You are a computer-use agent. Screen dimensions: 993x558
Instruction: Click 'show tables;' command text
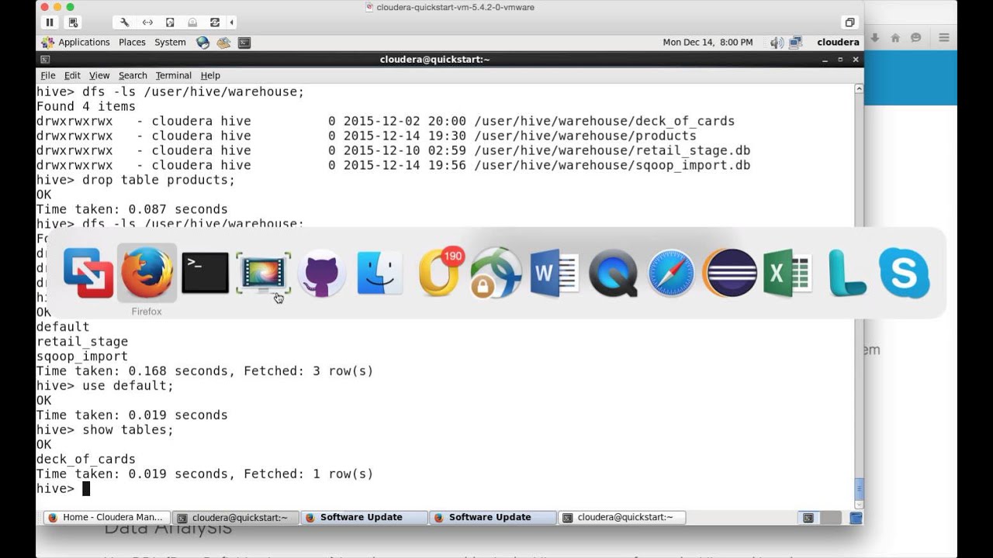tap(128, 429)
